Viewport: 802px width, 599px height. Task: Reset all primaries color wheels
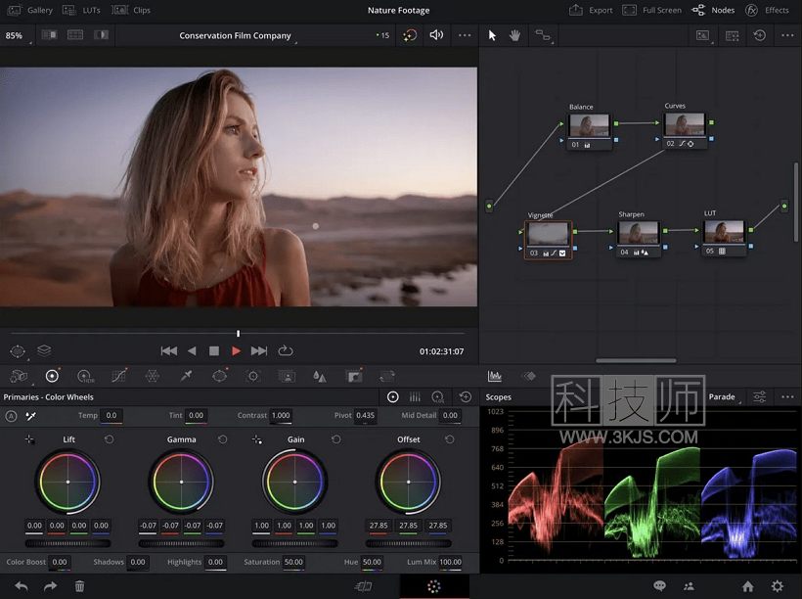coord(466,396)
